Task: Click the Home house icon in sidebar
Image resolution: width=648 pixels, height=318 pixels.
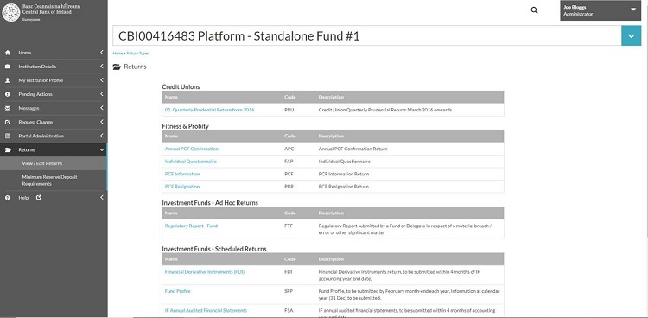Action: coord(8,53)
